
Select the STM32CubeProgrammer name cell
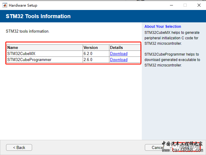(45, 60)
